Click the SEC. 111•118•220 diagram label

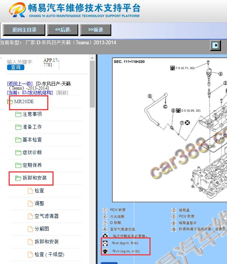[129, 61]
